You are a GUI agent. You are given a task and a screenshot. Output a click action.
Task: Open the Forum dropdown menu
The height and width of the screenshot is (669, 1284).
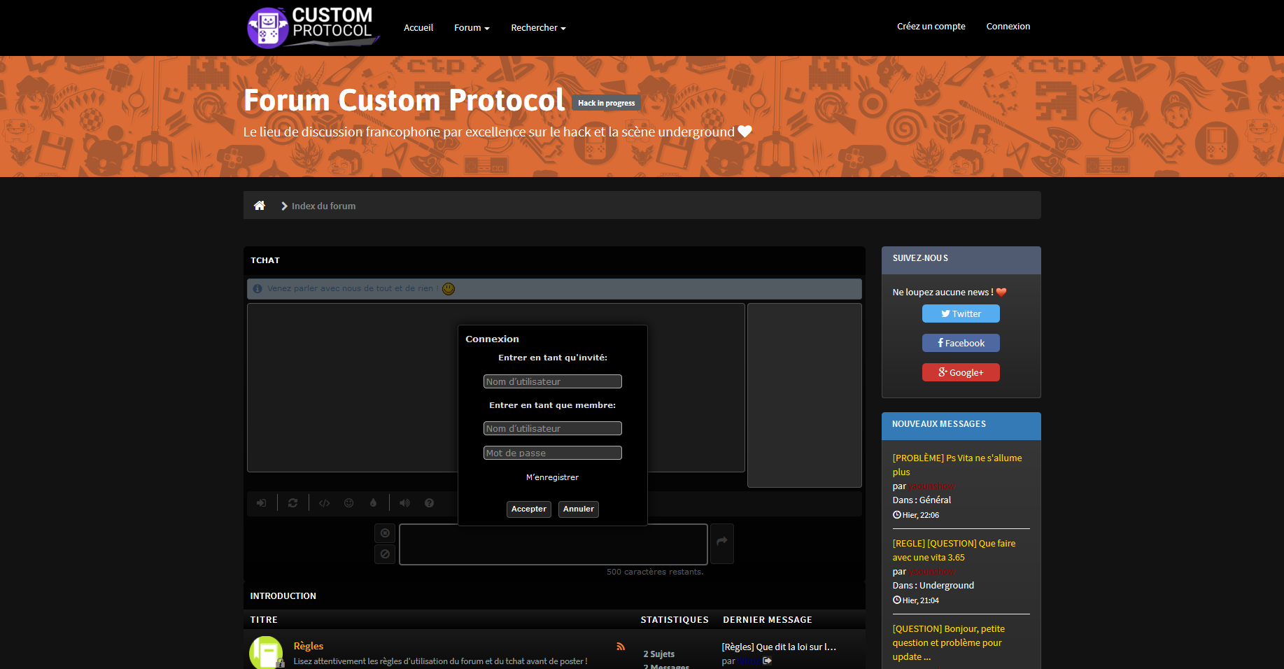(472, 28)
